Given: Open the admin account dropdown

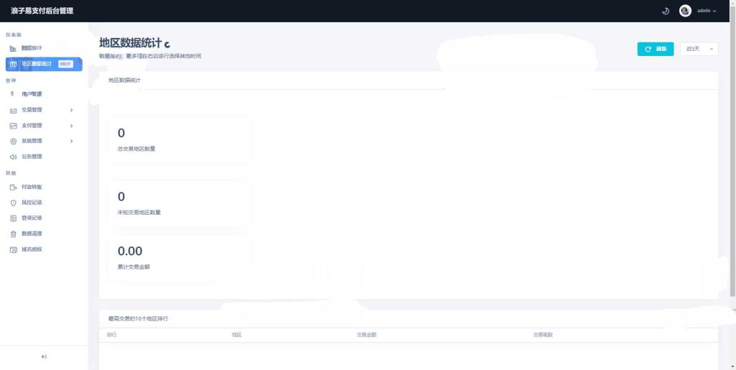Looking at the screenshot, I should [x=707, y=11].
